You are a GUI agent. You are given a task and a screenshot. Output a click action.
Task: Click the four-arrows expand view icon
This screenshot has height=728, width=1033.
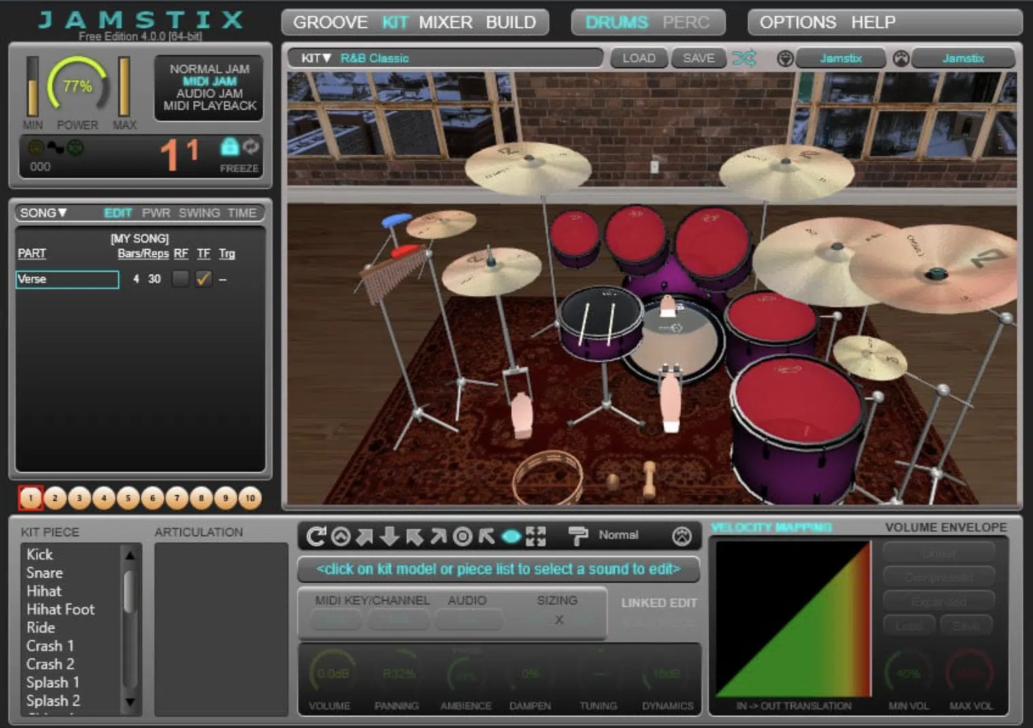click(x=536, y=537)
